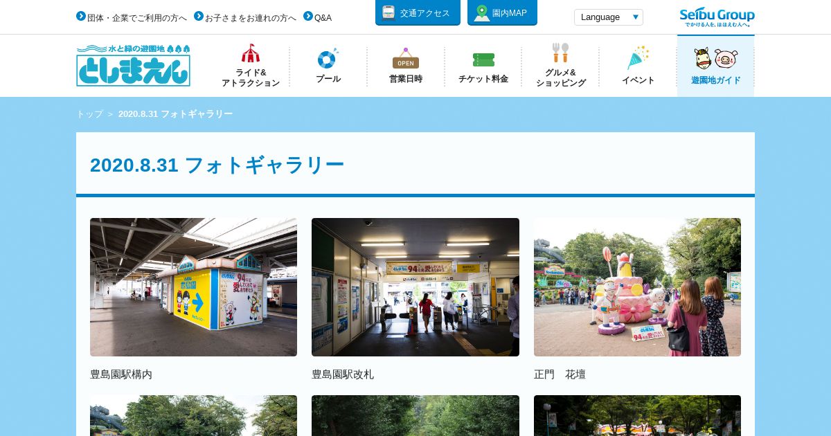Click the map pin icon on 園内MAP

pyautogui.click(x=481, y=12)
